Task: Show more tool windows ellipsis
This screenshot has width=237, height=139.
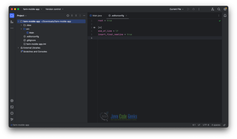Action: (x=12, y=28)
